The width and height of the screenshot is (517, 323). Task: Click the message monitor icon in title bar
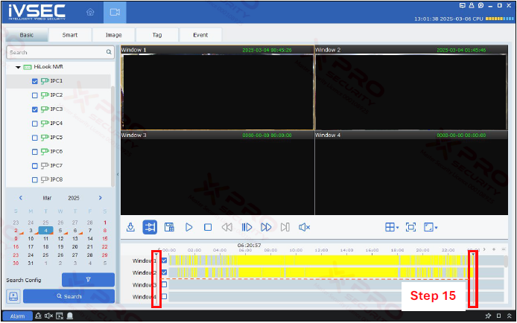pyautogui.click(x=463, y=6)
